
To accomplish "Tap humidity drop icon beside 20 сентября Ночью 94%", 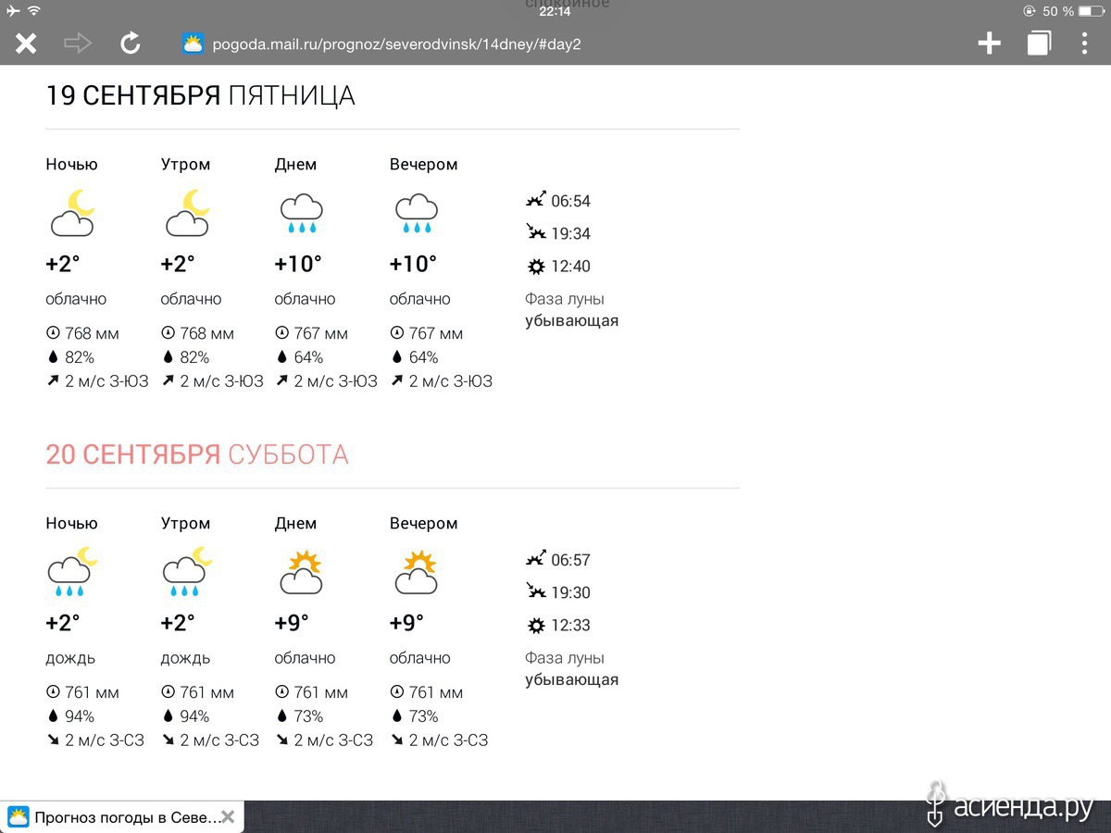I will (x=53, y=716).
